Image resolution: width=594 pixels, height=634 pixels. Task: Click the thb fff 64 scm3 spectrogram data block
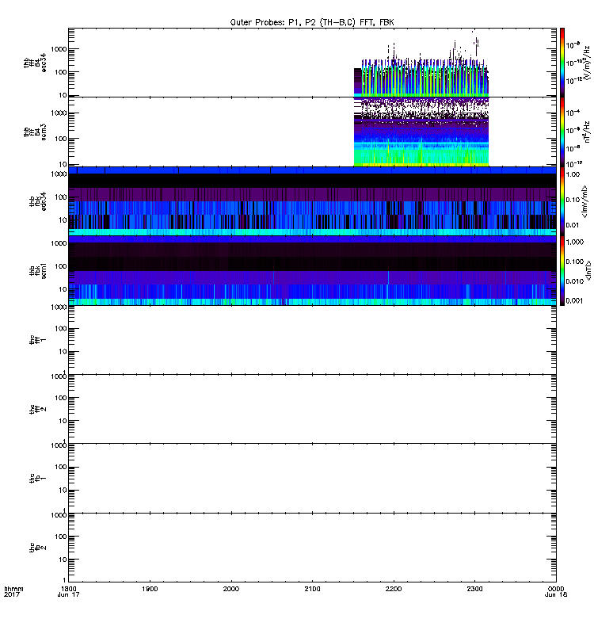tap(421, 132)
